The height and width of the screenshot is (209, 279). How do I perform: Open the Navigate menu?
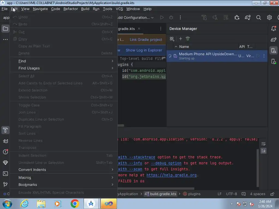click(x=40, y=9)
